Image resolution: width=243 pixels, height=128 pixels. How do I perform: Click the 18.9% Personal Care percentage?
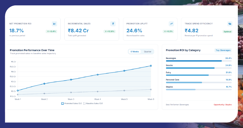229,80
